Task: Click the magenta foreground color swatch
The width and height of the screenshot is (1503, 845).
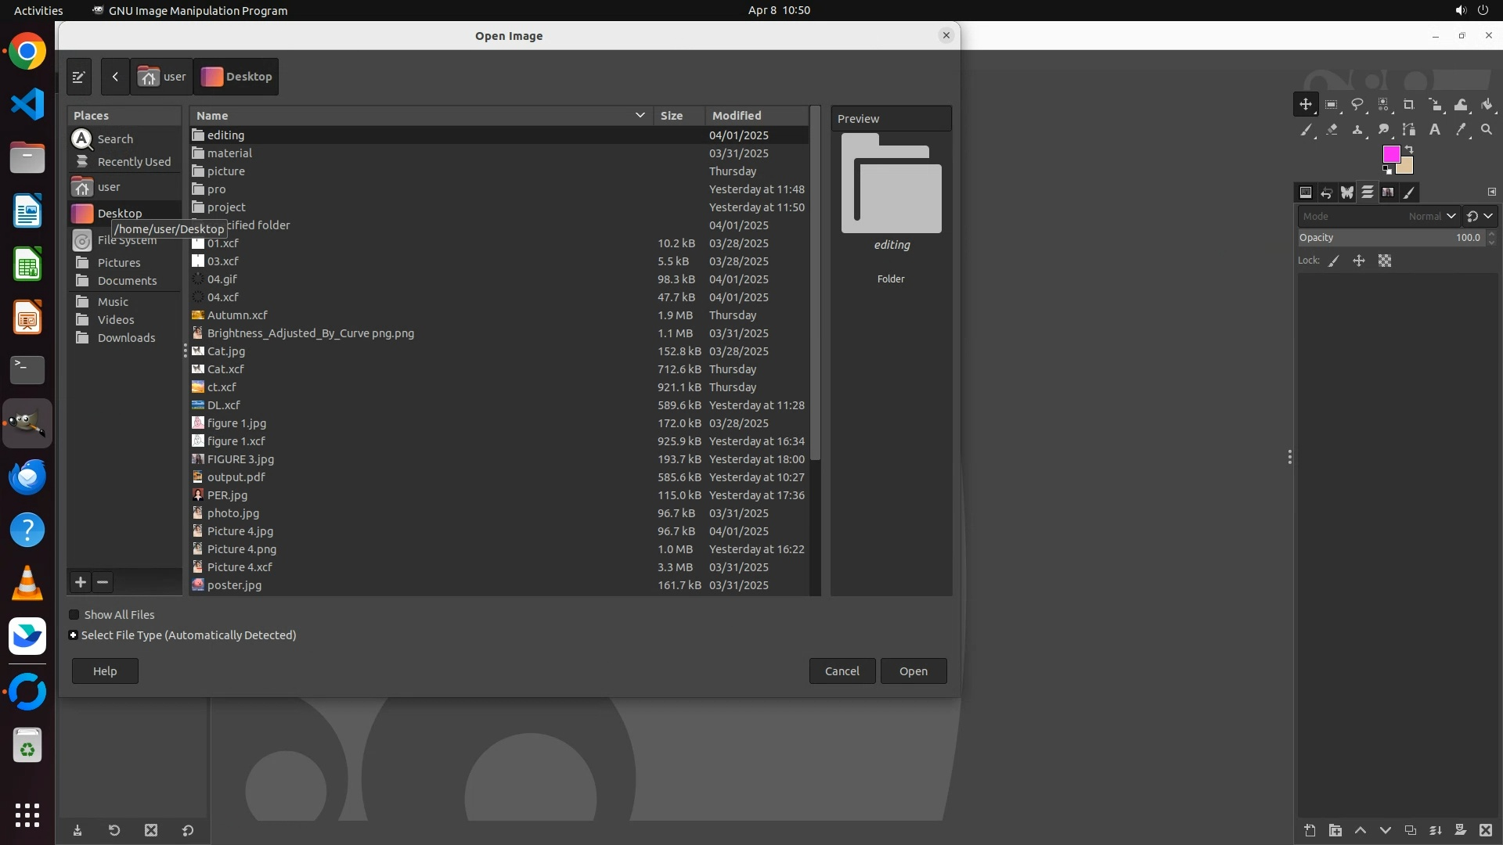Action: (1390, 153)
